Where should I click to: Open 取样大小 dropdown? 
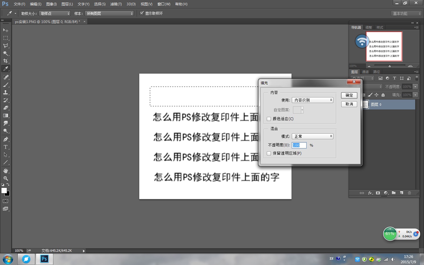coord(55,14)
